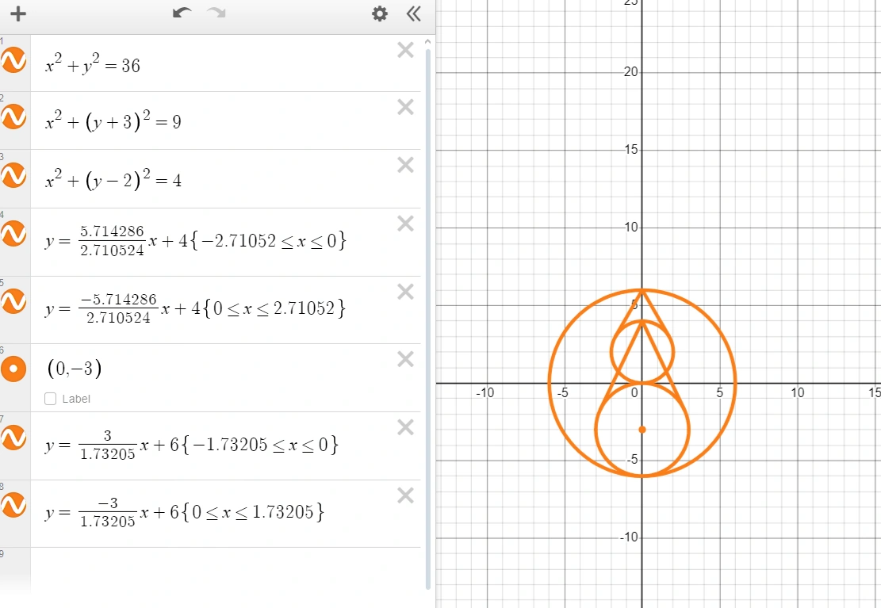Screen dimensions: 881x608
Task: Open graph settings via the gear icon
Action: [x=379, y=13]
